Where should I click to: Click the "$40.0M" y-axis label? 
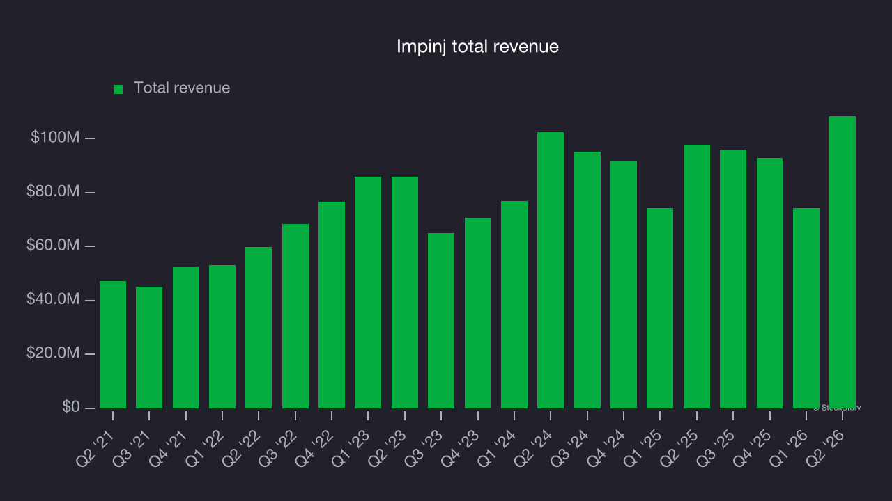click(53, 299)
